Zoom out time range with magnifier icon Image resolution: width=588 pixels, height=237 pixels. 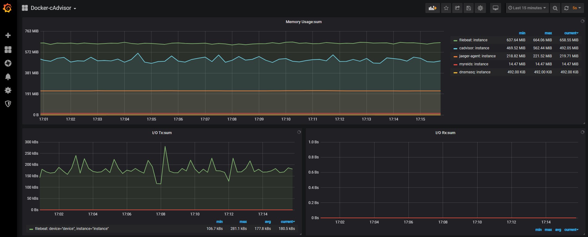pos(555,8)
